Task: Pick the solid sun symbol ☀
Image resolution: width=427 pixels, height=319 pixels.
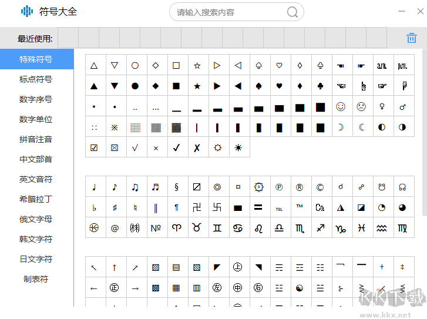Action: point(238,147)
